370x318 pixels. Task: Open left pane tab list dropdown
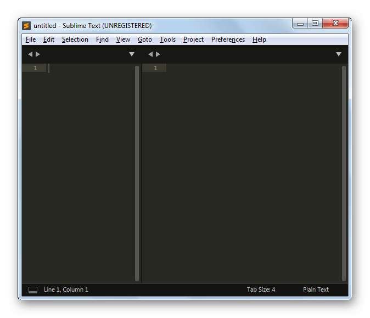pos(132,54)
